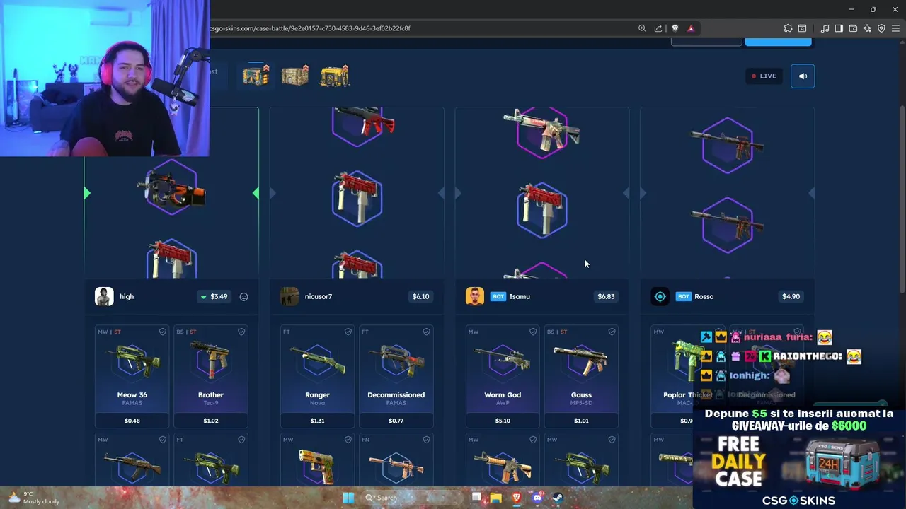
Task: Open browser extensions puzzle icon
Action: pos(788,28)
